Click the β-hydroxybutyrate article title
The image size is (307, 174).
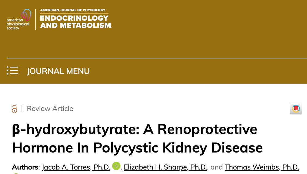pyautogui.click(x=137, y=138)
